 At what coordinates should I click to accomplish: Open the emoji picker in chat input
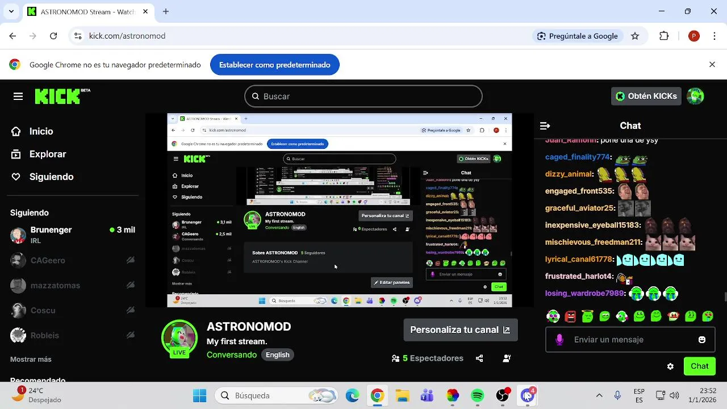pos(702,340)
